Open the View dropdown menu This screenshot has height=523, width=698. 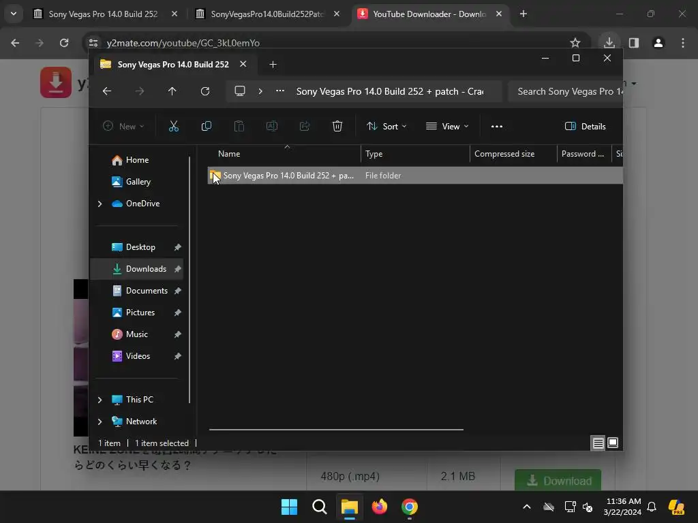coord(447,126)
